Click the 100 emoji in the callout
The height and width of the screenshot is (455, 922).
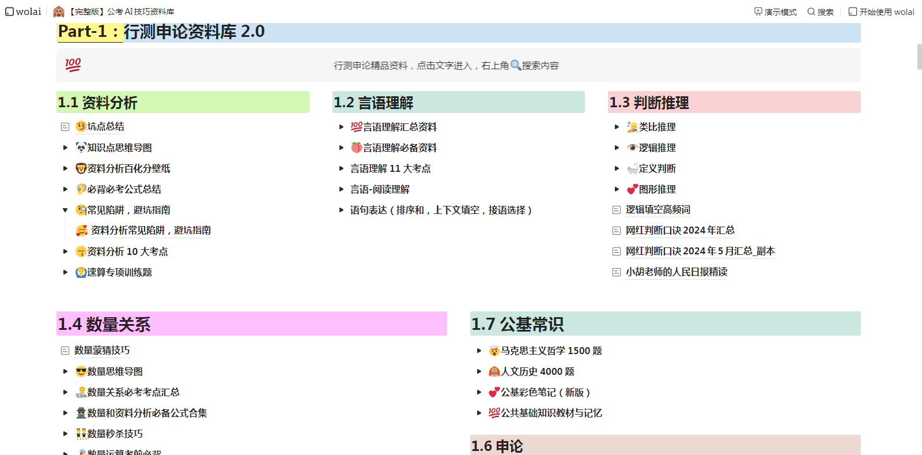(73, 65)
